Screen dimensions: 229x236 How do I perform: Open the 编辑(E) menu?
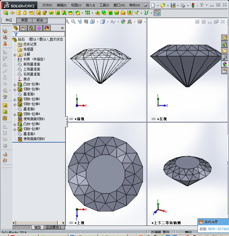pyautogui.click(x=61, y=5)
